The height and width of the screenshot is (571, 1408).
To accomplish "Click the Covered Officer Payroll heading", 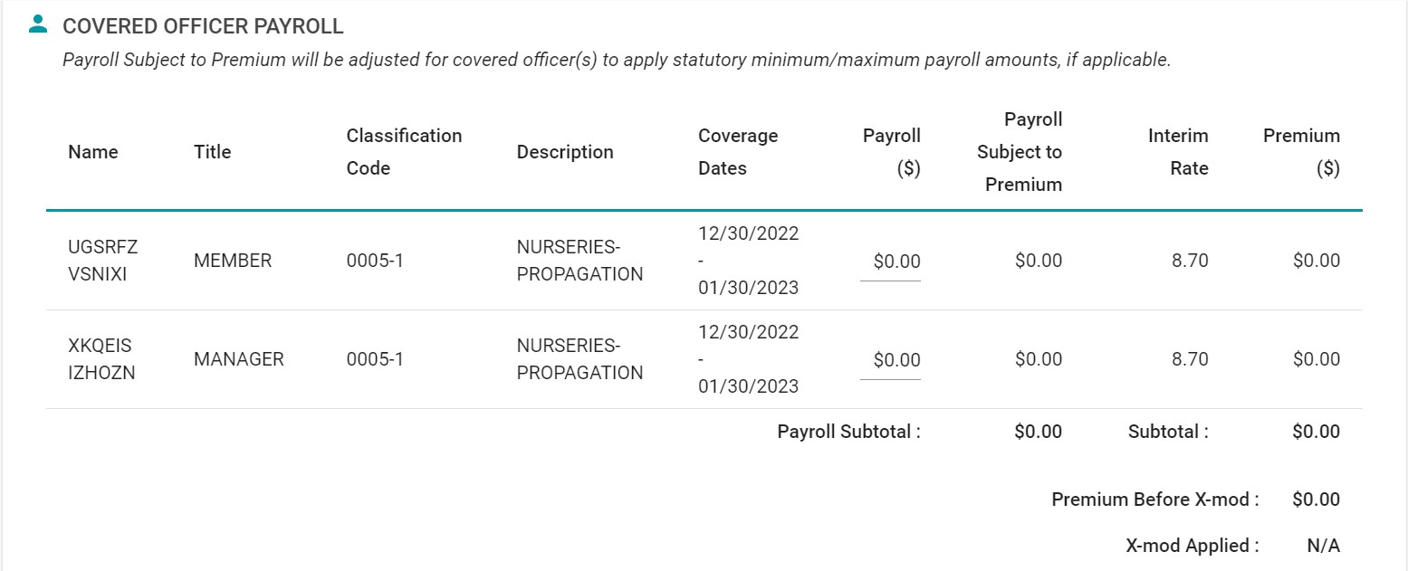I will (203, 26).
